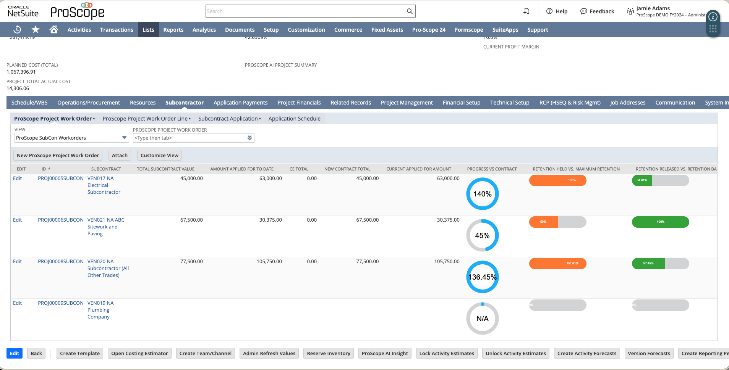Screen dimensions: 729x370
Task: Click into the global Search field
Action: point(306,11)
